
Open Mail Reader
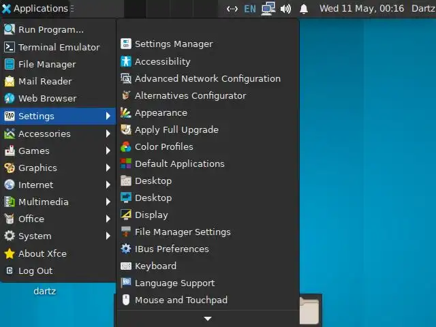pyautogui.click(x=58, y=81)
